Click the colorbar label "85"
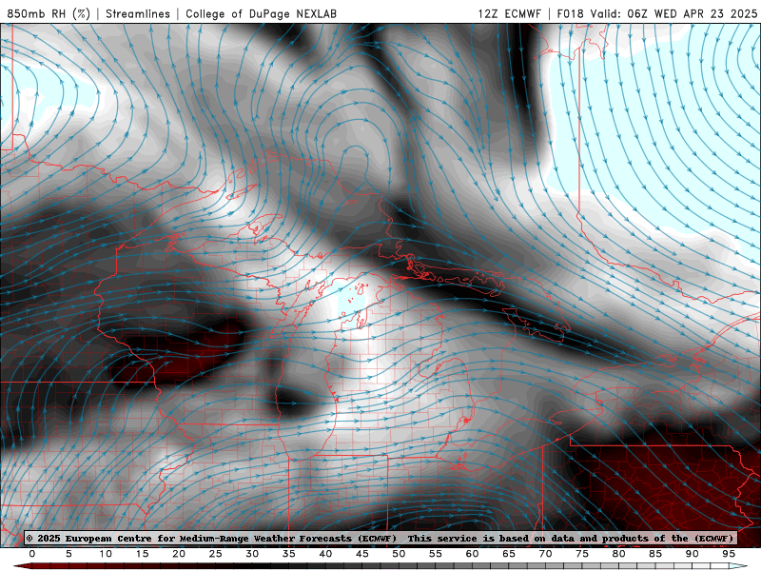The height and width of the screenshot is (571, 761). click(655, 554)
